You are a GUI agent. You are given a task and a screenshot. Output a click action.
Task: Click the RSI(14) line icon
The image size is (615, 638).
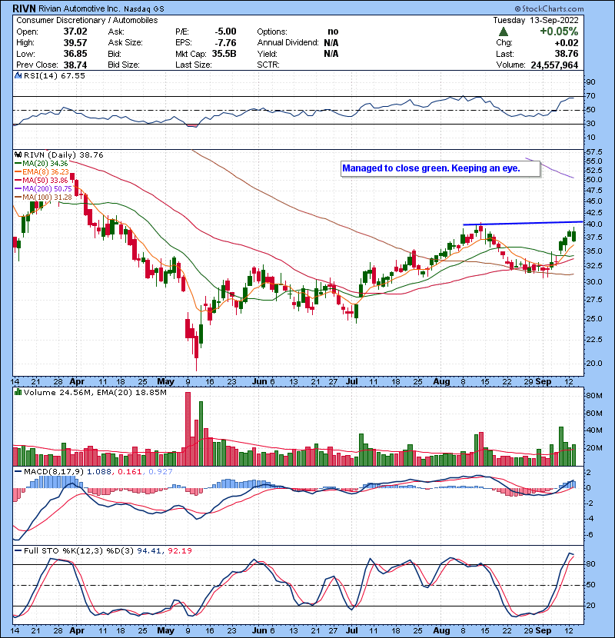tap(18, 75)
